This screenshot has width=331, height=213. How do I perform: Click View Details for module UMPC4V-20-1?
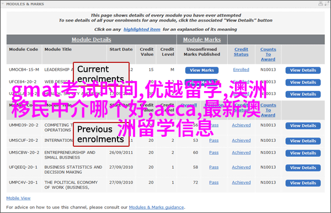pyautogui.click(x=303, y=183)
